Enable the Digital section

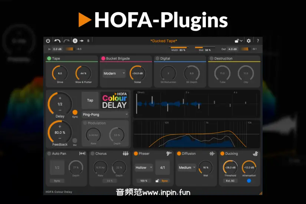click(x=157, y=58)
